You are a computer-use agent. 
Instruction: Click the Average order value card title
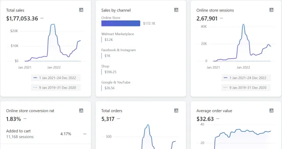(x=214, y=111)
